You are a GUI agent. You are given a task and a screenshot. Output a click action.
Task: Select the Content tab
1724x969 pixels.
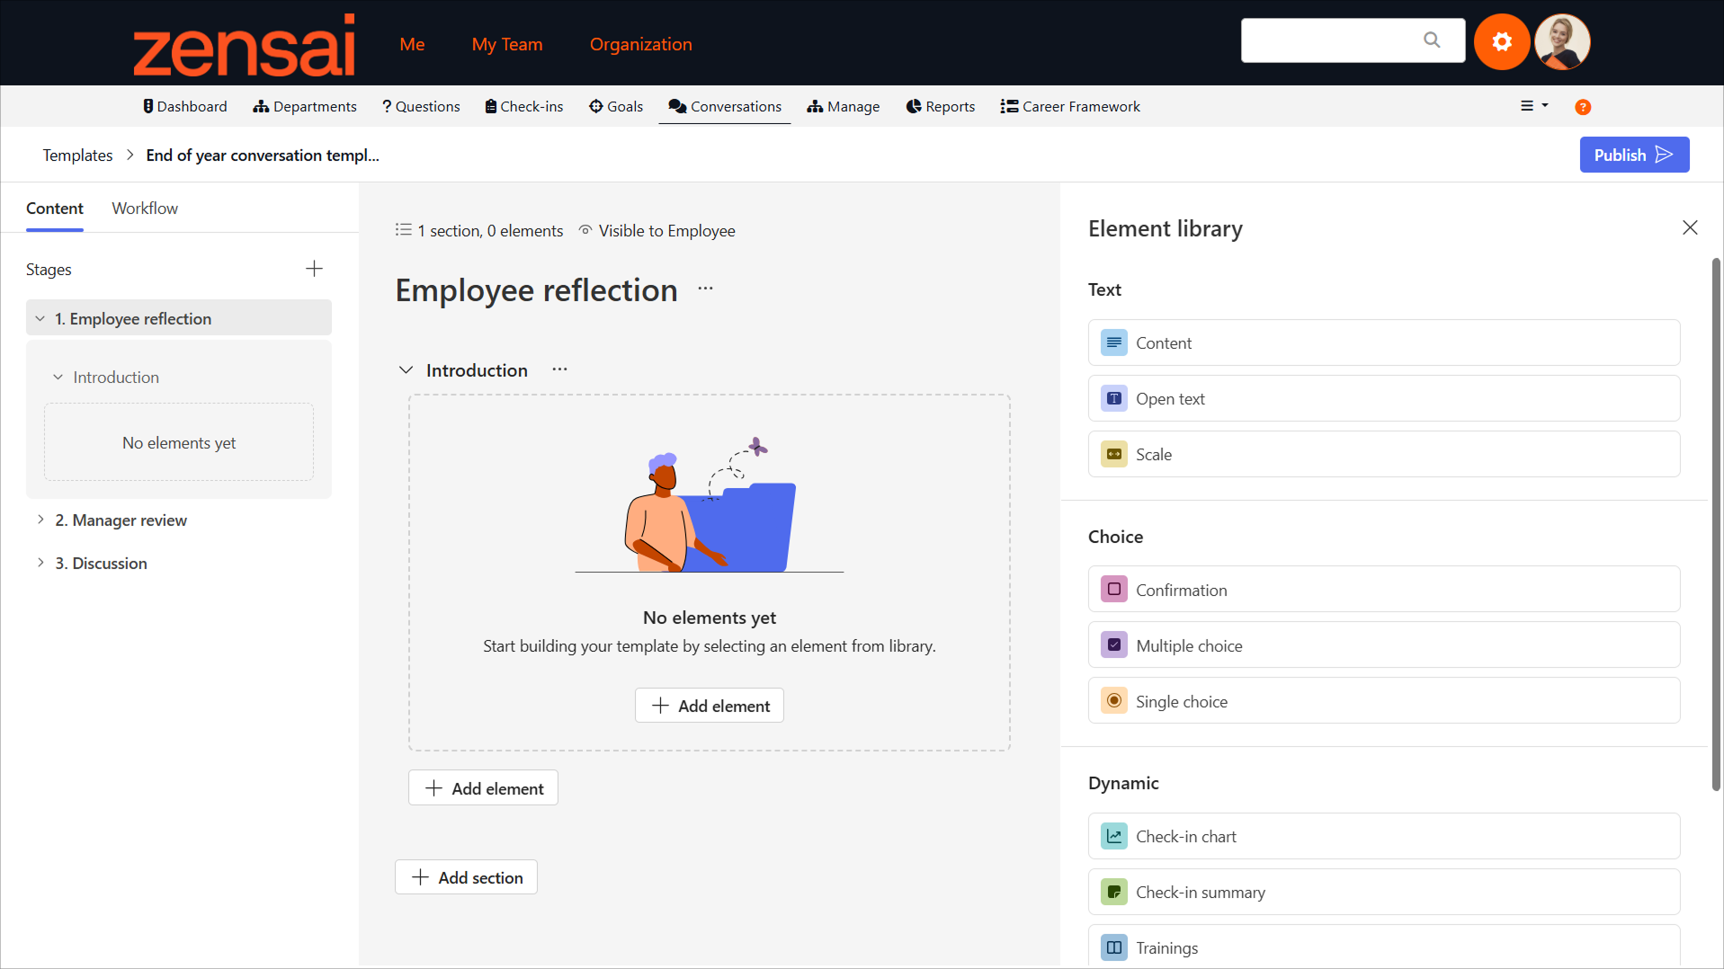55,209
